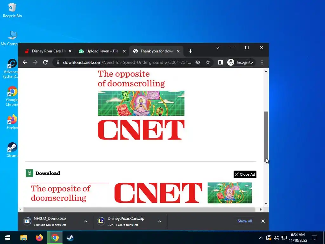
Task: Launch Google Chrome desktop shortcut
Action: pyautogui.click(x=12, y=96)
